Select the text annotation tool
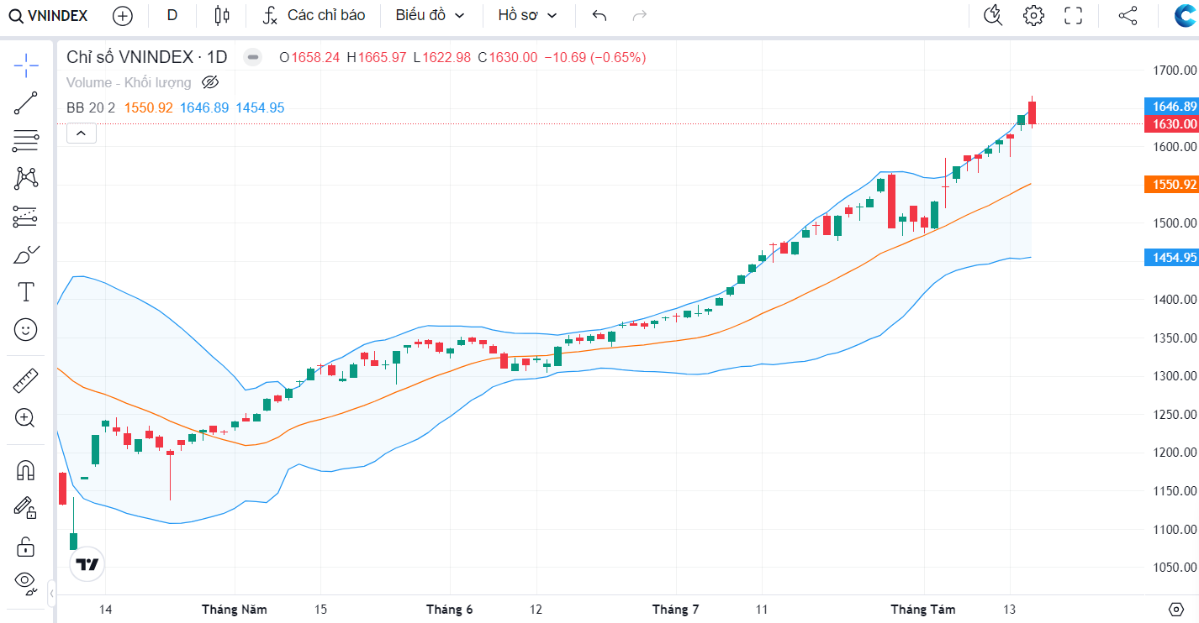 [x=26, y=292]
